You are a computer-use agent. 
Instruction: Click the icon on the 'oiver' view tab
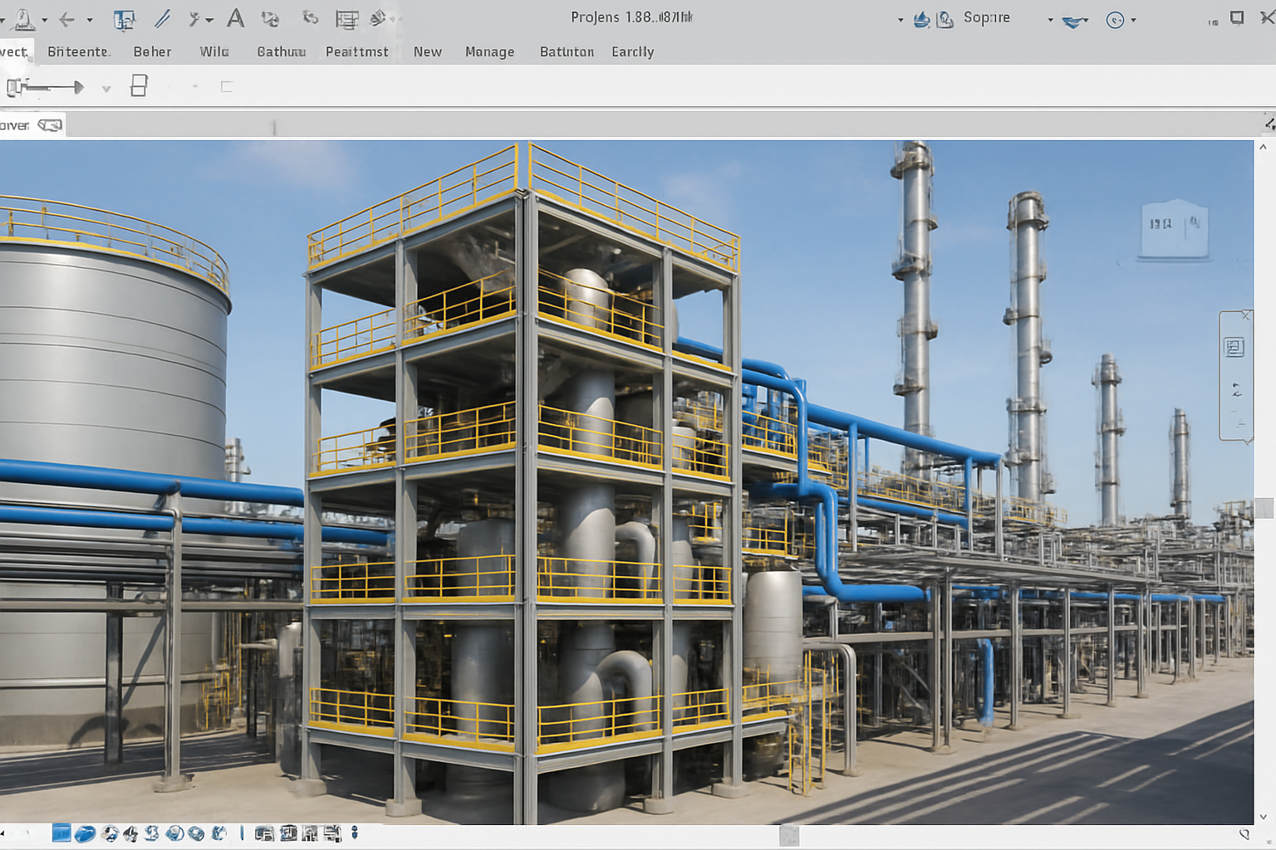click(x=50, y=125)
